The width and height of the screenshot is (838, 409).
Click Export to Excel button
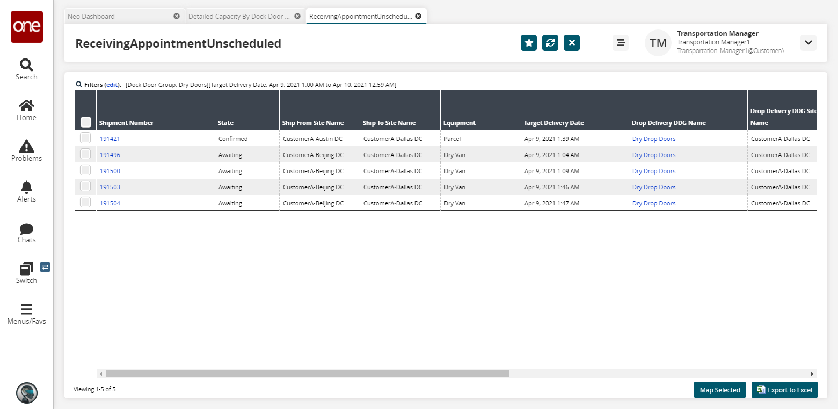tap(784, 390)
